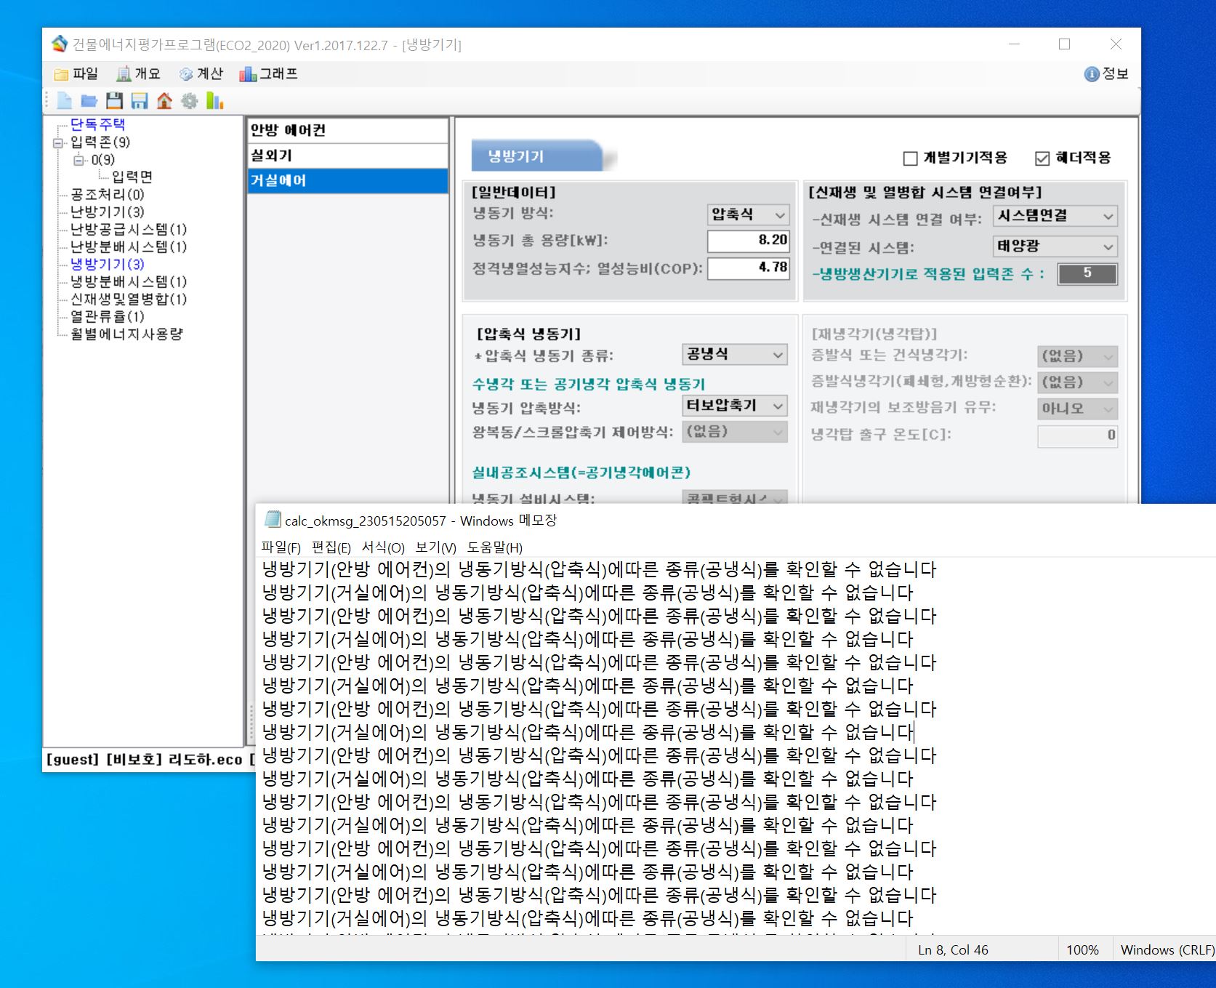Click the black floppy disk save icon
The height and width of the screenshot is (988, 1216).
tap(114, 101)
